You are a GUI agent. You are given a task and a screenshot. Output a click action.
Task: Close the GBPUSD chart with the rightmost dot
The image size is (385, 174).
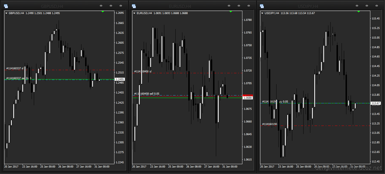pos(121,6)
